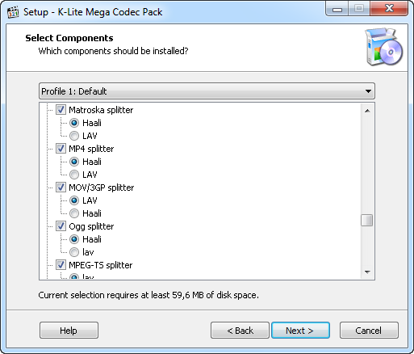This screenshot has width=414, height=354.
Task: Click the Next > button
Action: coord(300,331)
